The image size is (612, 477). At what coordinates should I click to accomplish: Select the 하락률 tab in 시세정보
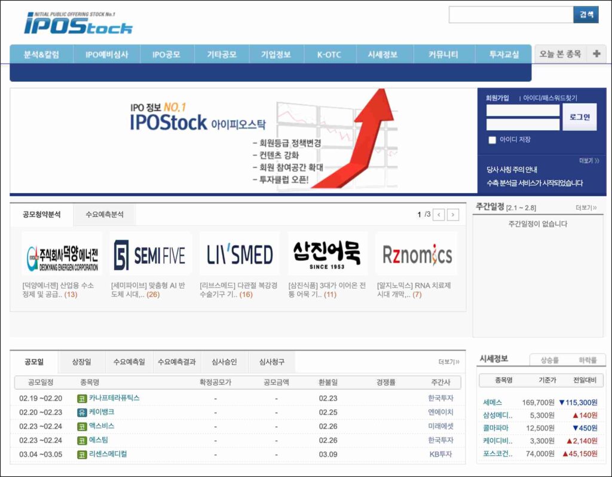point(587,360)
